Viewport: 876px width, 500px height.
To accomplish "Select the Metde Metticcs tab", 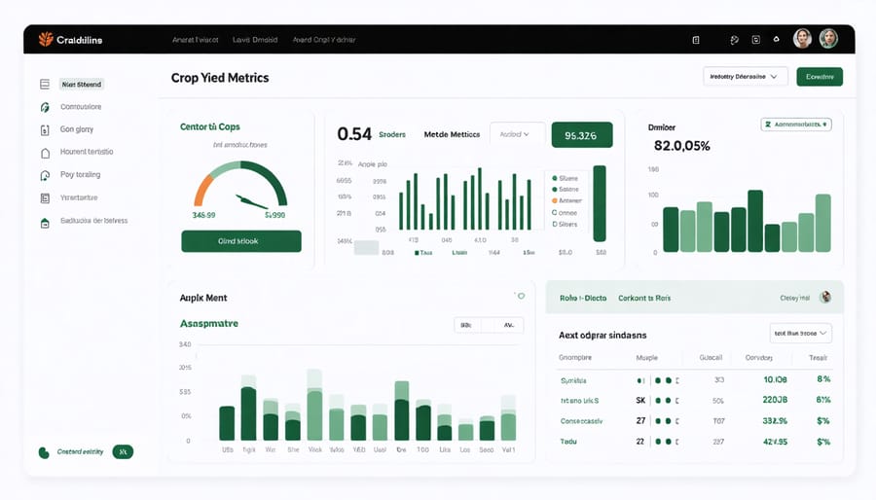I will pyautogui.click(x=452, y=134).
